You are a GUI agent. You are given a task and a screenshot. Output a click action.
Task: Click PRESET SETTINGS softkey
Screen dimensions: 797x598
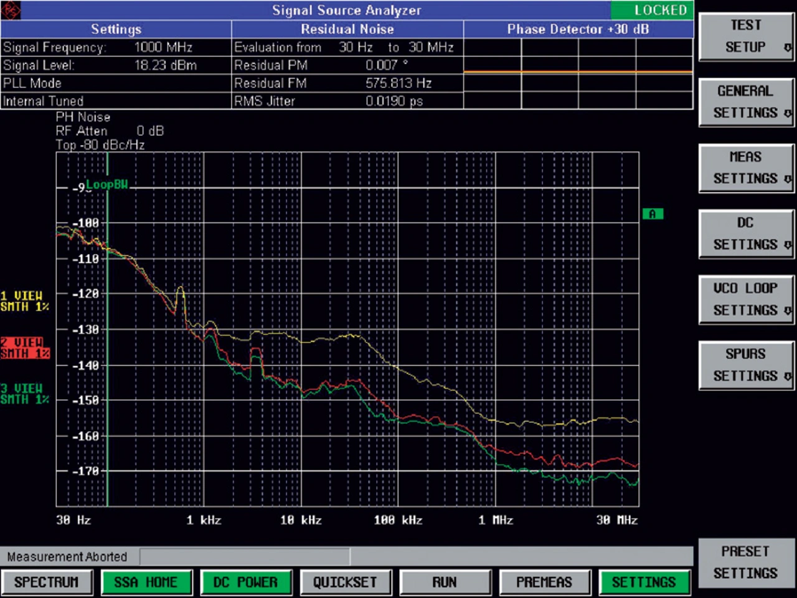pyautogui.click(x=746, y=562)
